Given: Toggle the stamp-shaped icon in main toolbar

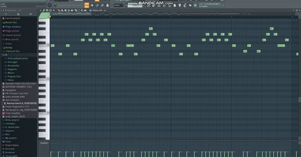Looking at the screenshot, I should click(107, 5).
